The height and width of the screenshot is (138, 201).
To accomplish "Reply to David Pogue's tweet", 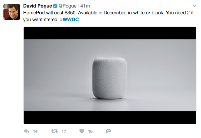I will 26,131.
